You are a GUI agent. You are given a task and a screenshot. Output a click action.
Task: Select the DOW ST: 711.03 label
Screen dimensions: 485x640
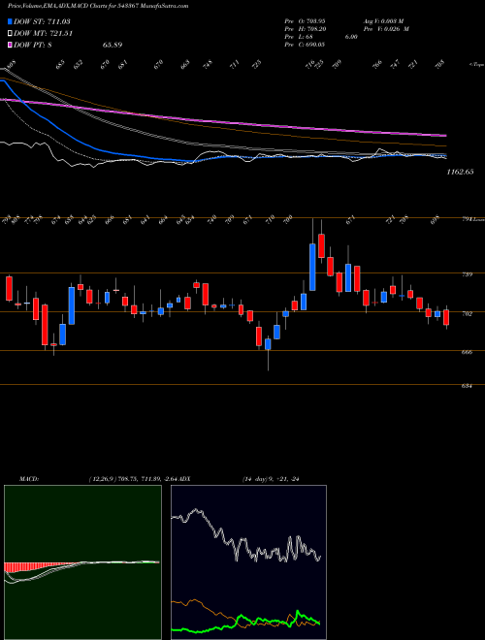tap(43, 21)
